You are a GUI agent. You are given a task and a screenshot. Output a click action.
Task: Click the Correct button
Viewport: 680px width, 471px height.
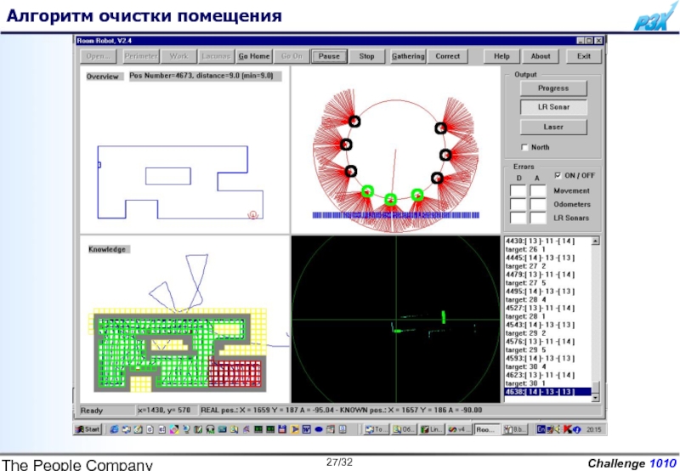tap(448, 56)
